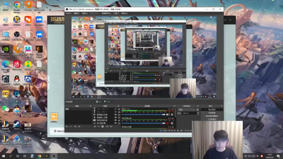Unmute the red muted speaker icon
The image size is (283, 159).
coord(168,123)
